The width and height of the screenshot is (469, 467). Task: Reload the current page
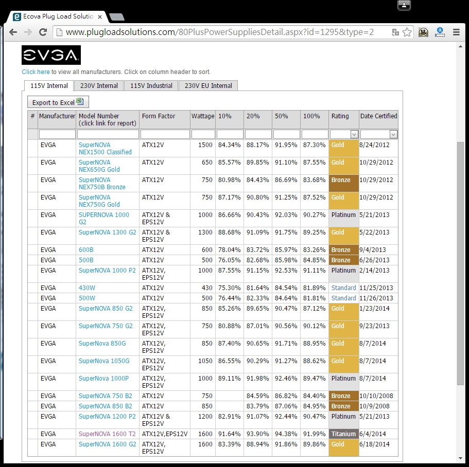[43, 32]
